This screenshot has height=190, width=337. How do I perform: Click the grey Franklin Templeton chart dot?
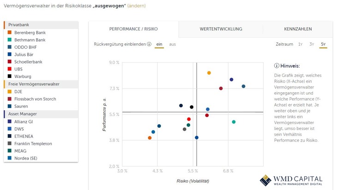pos(185,129)
